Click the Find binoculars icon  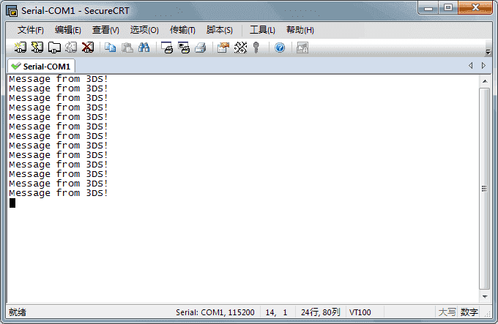144,48
